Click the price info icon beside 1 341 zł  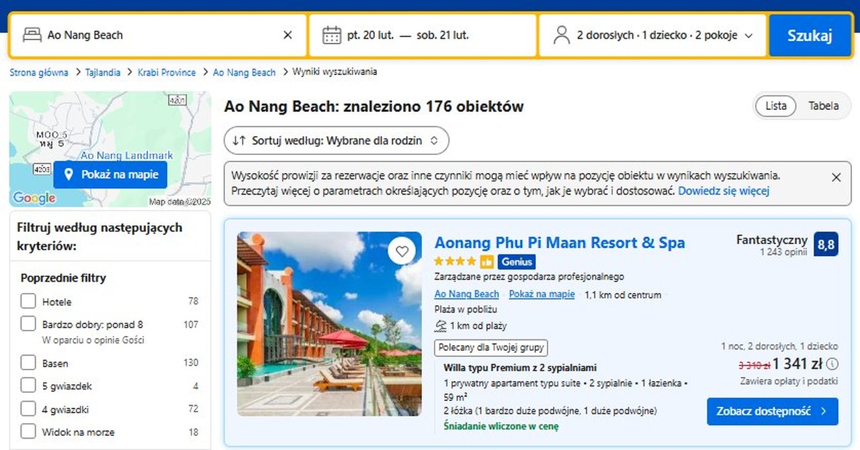tap(832, 364)
